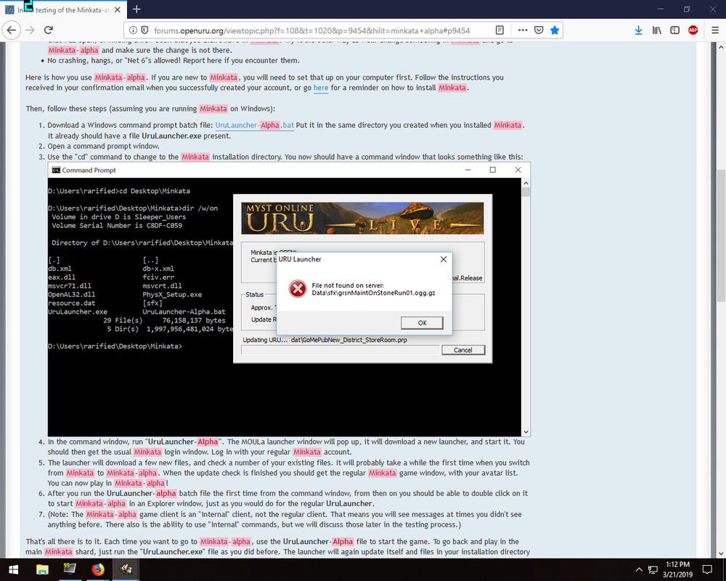726x581 pixels.
Task: Open Firefox Downloads arrow icon
Action: [x=638, y=30]
